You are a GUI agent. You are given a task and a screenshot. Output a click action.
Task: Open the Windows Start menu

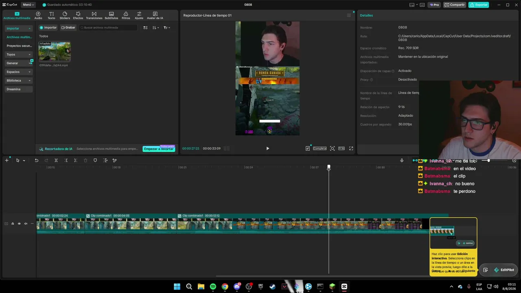click(x=177, y=286)
